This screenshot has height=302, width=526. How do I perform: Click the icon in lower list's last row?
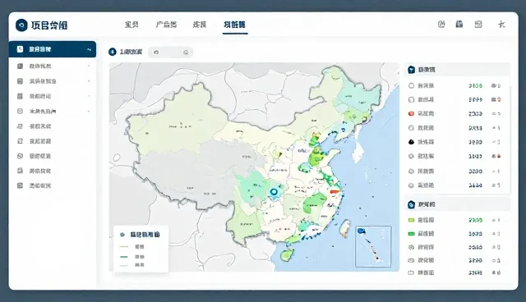click(x=411, y=272)
